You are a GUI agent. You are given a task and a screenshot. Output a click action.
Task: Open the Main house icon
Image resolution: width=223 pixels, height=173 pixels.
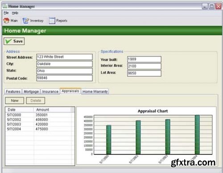[x=6, y=21]
